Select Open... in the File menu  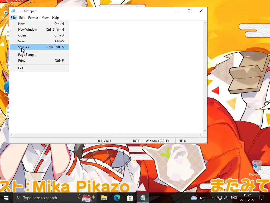[39, 35]
